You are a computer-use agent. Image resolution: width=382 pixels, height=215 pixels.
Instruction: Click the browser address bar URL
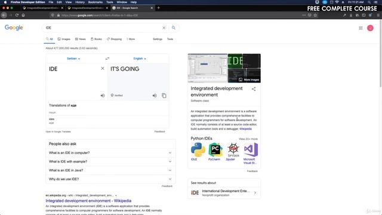100,15
